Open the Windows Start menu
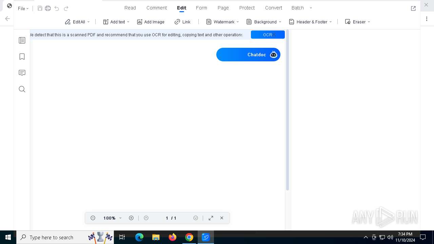 click(8, 237)
